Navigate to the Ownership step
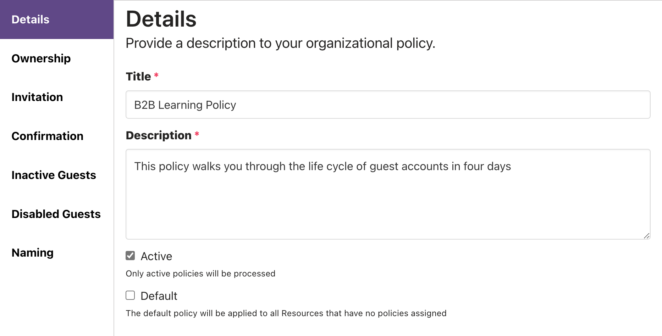662x336 pixels. 41,58
